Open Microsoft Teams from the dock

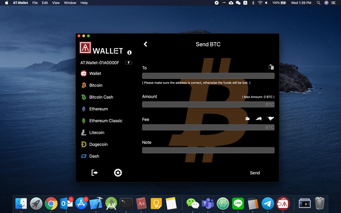point(208,204)
